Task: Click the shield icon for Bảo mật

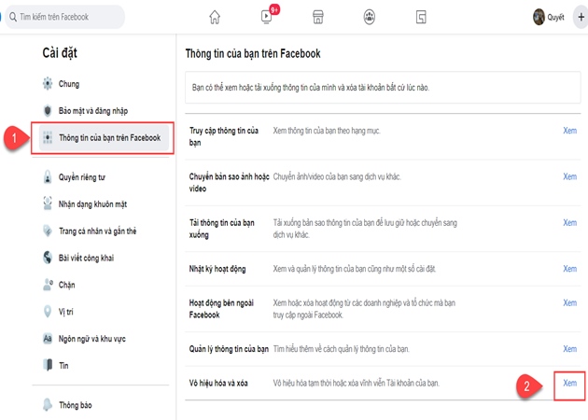Action: (48, 111)
